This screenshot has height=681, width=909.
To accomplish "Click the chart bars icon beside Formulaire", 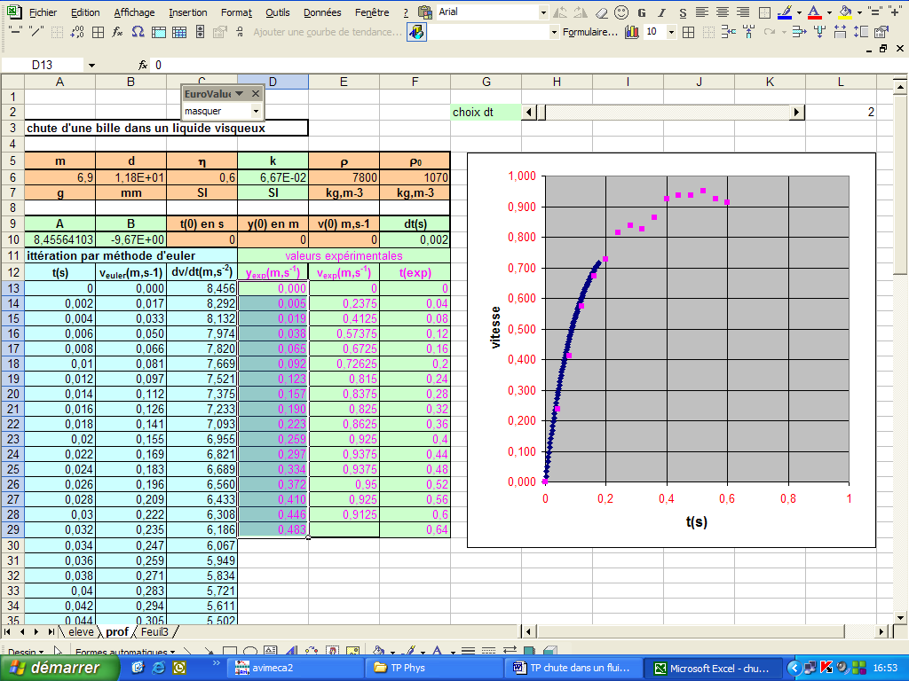I will [632, 32].
